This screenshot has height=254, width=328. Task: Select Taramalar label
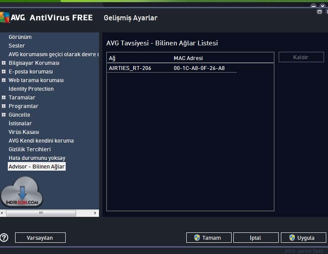pos(22,98)
